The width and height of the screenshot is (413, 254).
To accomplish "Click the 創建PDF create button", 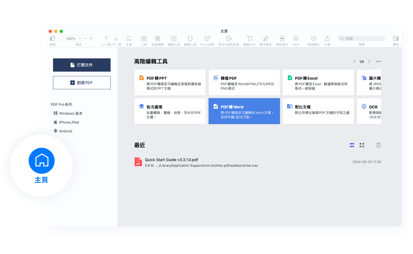I will pos(82,83).
